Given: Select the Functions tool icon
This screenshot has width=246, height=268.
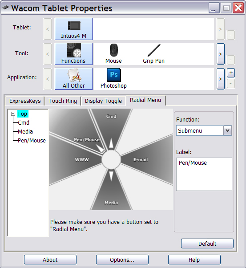Looking at the screenshot, I should click(74, 54).
